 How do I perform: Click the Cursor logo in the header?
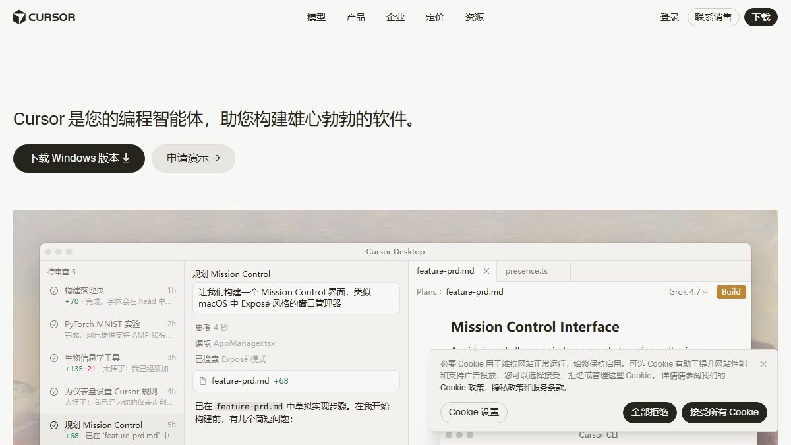(x=44, y=17)
